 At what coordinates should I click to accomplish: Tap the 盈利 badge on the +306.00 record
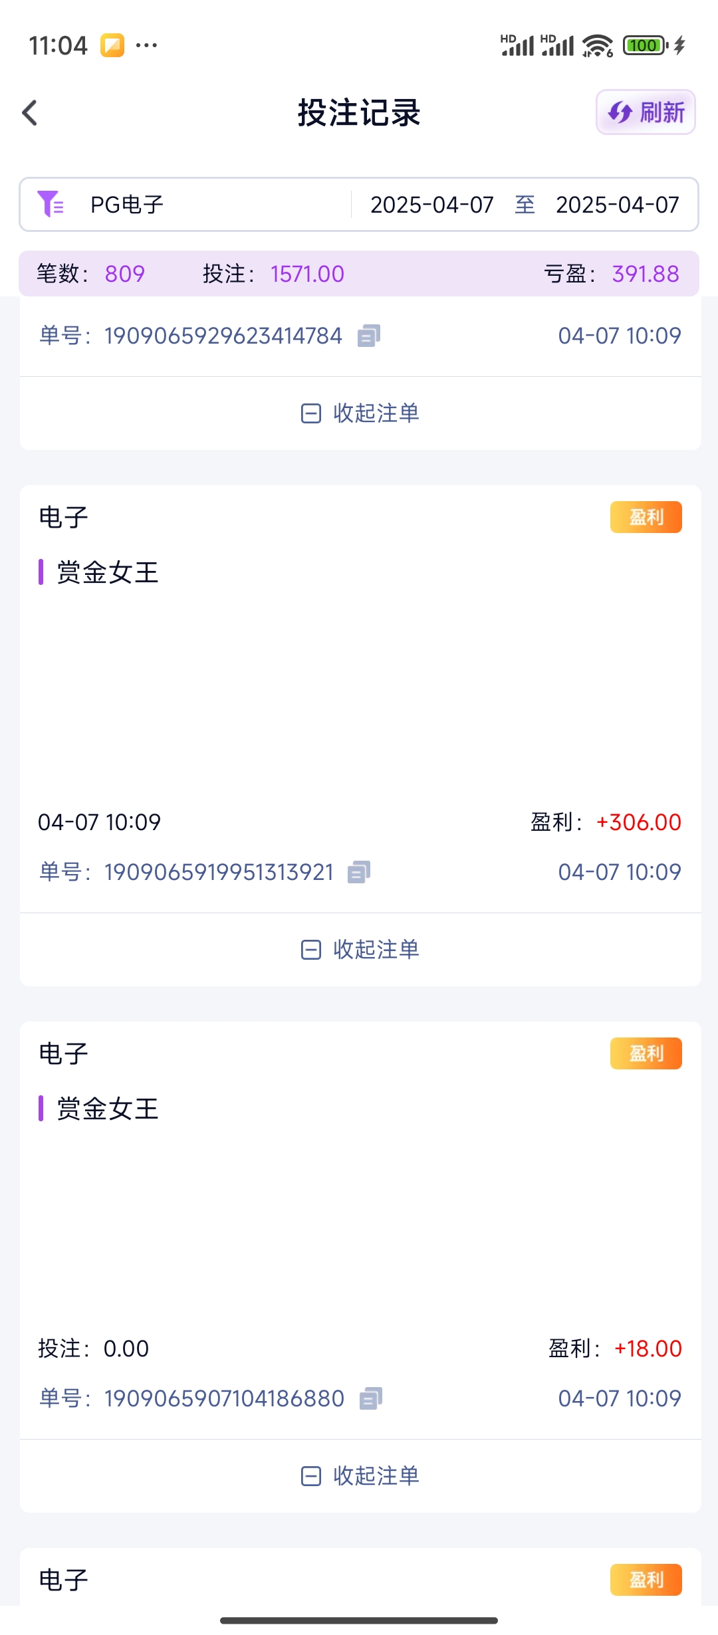(646, 517)
